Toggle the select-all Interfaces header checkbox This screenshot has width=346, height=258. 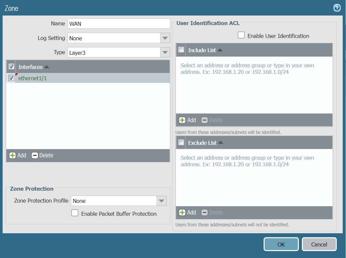coord(11,67)
